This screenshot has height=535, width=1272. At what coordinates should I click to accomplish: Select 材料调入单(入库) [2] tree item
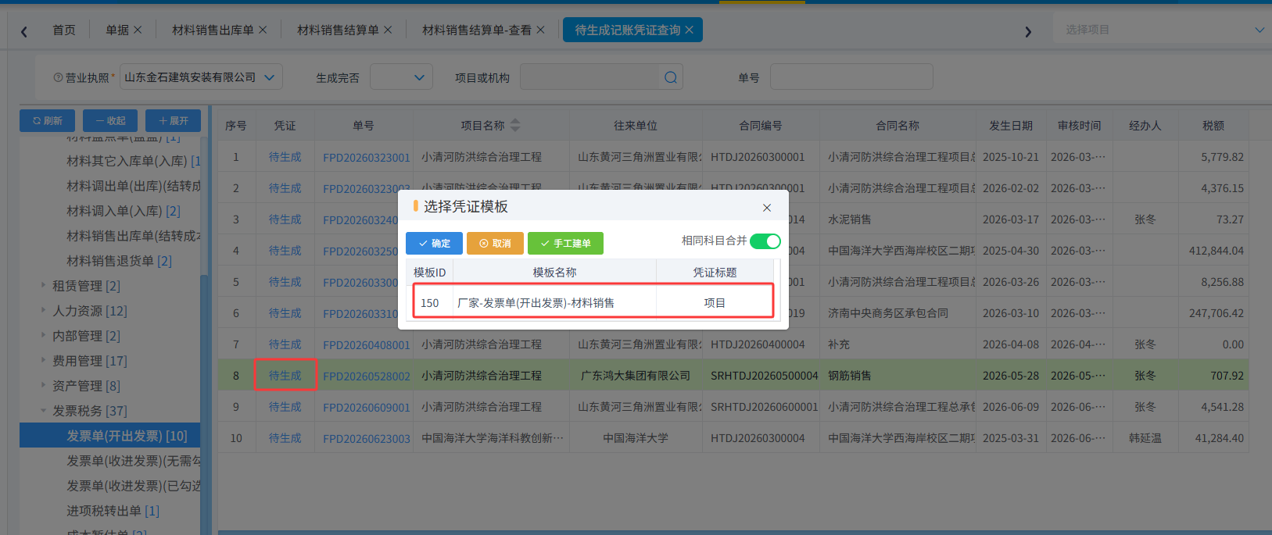[x=123, y=210]
